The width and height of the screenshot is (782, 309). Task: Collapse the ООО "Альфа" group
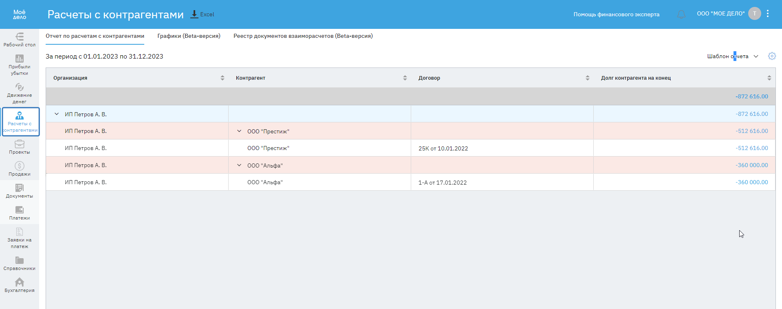(239, 165)
